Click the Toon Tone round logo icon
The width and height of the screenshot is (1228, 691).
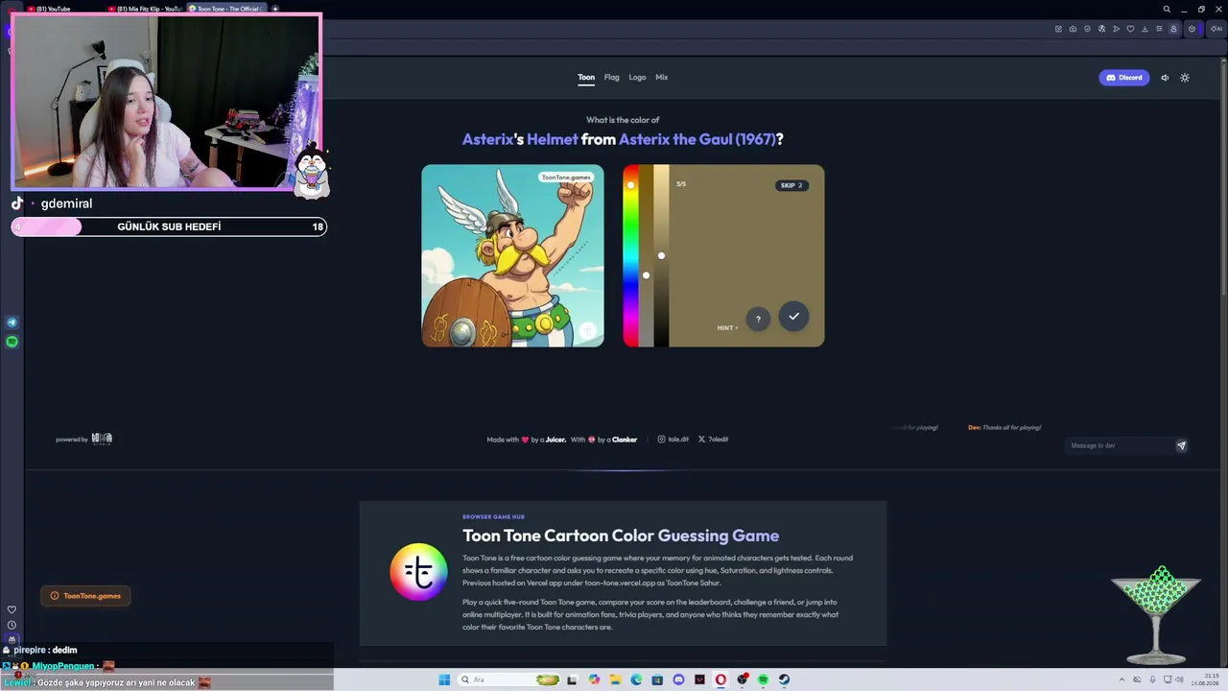(418, 572)
